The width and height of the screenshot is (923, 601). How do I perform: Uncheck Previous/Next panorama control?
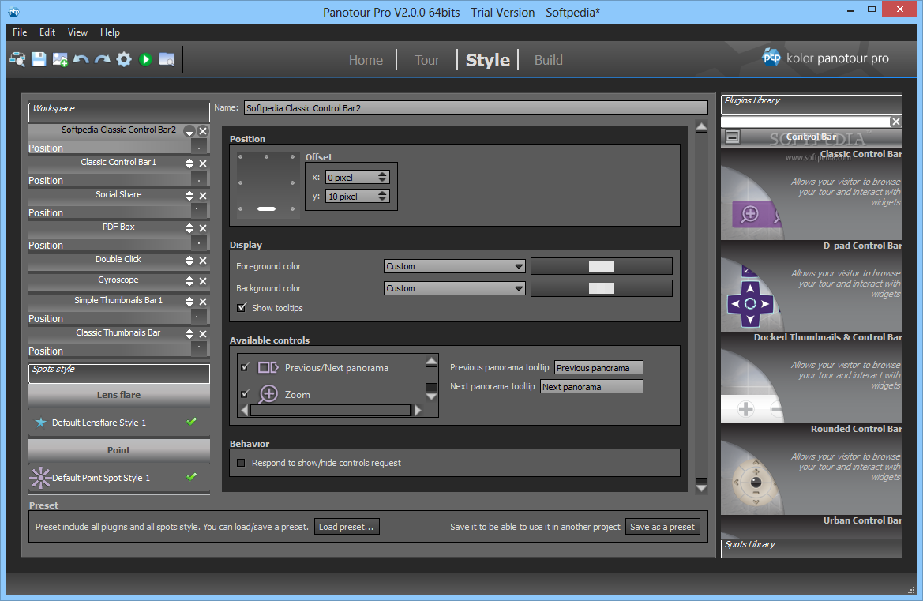point(245,367)
